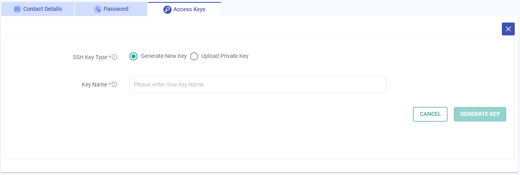Focus the Key Name input field
This screenshot has height=175, width=520.
pyautogui.click(x=258, y=85)
